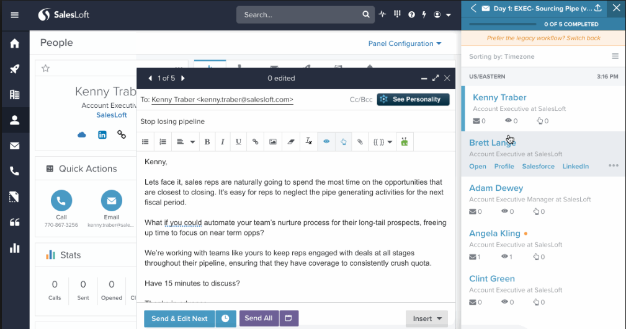The height and width of the screenshot is (329, 626).
Task: Click Switch back legacy workflow link
Action: click(x=583, y=38)
